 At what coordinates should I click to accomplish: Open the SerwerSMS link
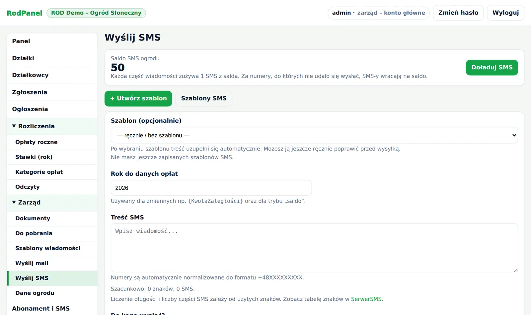click(x=366, y=299)
